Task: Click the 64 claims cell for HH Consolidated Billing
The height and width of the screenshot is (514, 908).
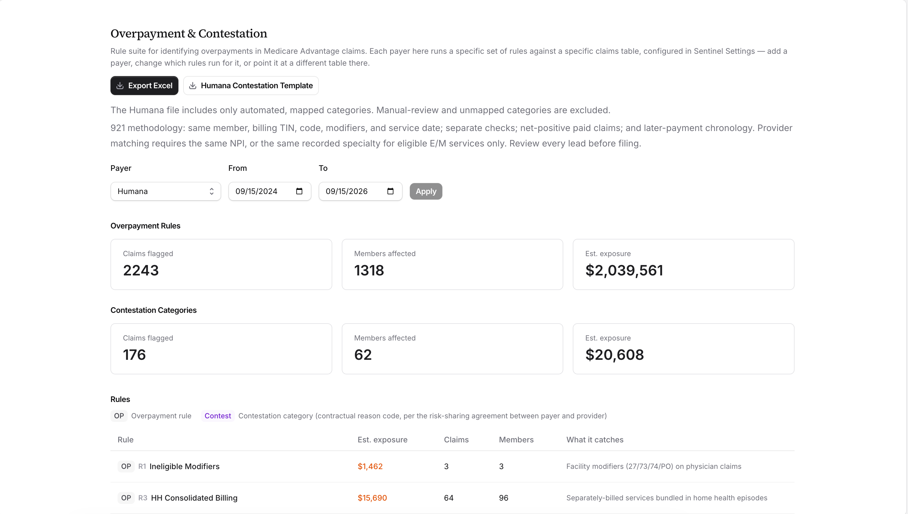Action: 448,498
